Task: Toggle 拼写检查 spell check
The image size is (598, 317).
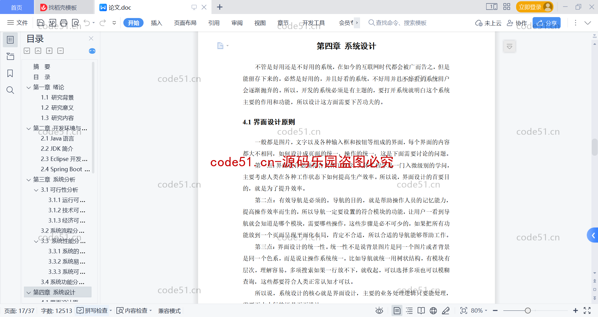Action: (x=94, y=310)
